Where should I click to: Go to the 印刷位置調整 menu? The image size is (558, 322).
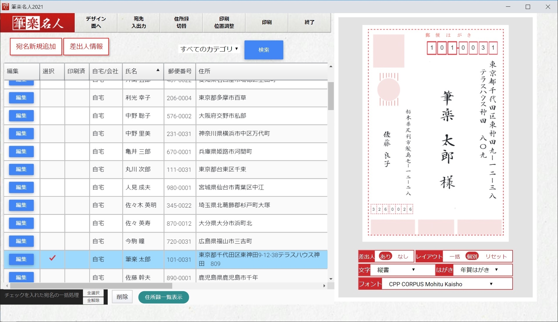224,22
